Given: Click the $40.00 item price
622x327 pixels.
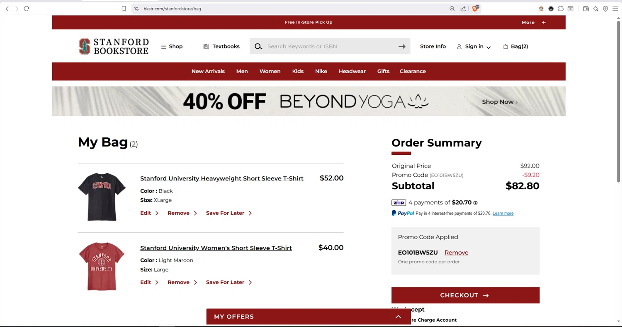Looking at the screenshot, I should (331, 248).
